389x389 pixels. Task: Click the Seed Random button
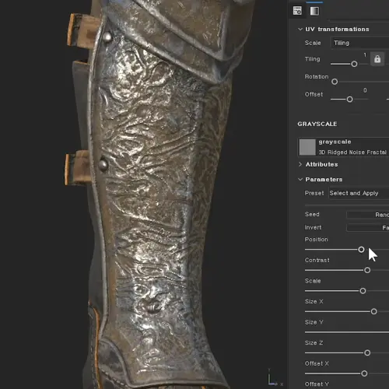pos(368,215)
